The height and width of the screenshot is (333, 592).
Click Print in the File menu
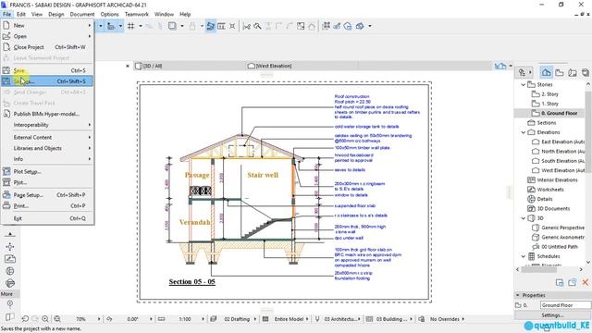click(x=47, y=205)
